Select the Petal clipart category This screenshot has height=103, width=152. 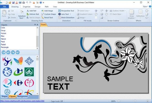coord(3,42)
